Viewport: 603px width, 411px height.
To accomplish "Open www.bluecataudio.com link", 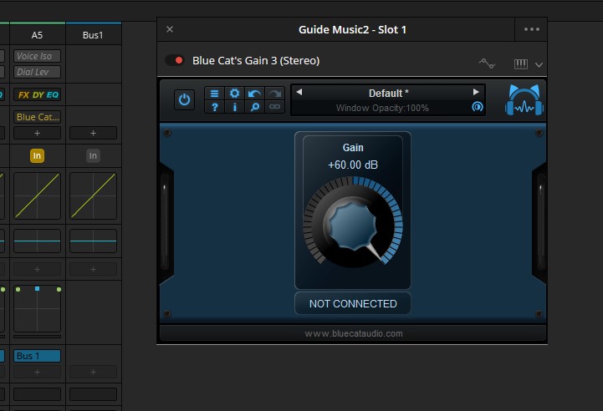I will click(354, 333).
